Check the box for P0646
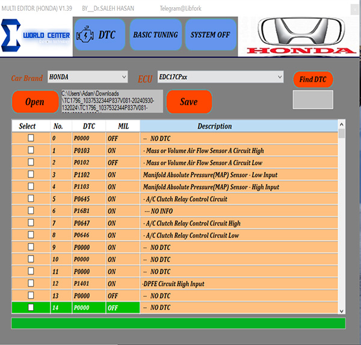361x345 pixels. coord(31,235)
